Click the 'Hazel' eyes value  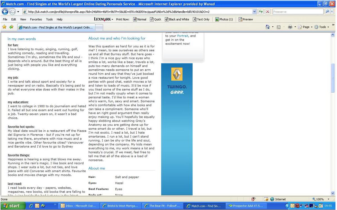(x=119, y=183)
